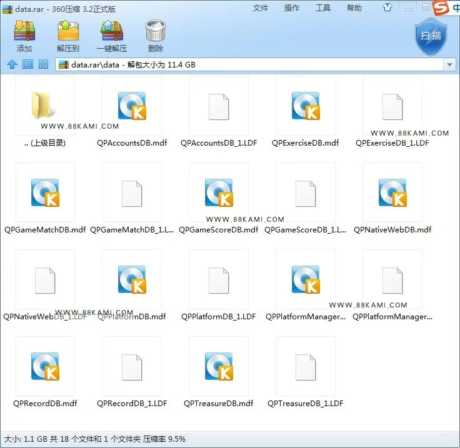Open the 操作 menu

pos(292,8)
